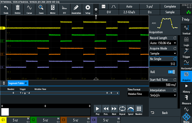
Task: Click the white segment position slider thumb
Action: [5, 112]
